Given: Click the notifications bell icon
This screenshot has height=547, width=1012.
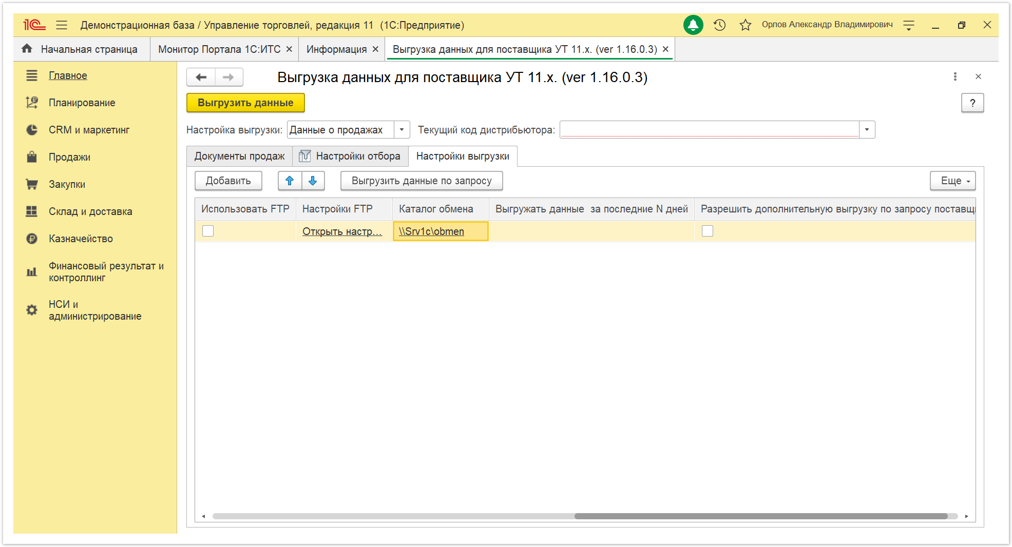Looking at the screenshot, I should tap(693, 25).
